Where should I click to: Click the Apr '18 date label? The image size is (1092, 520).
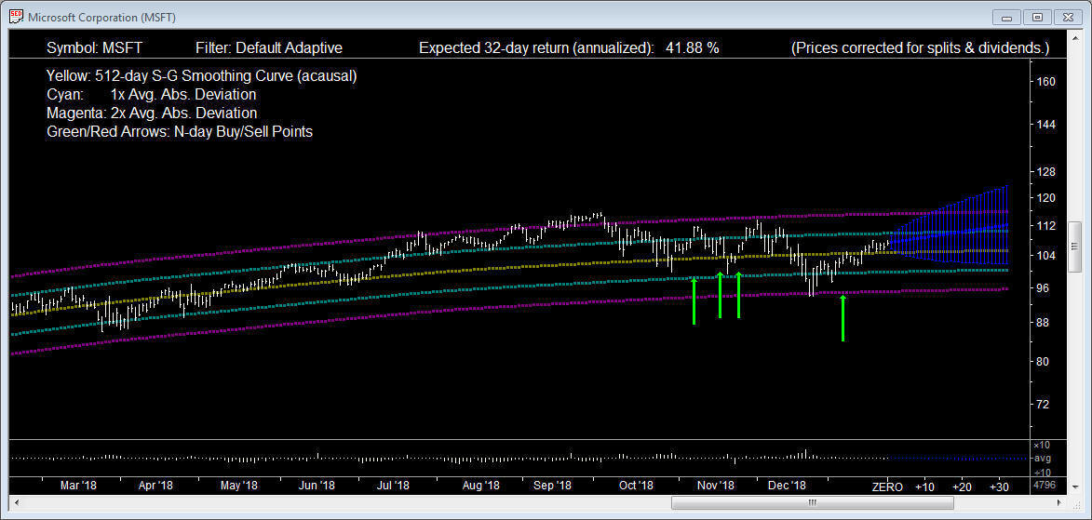pos(155,486)
